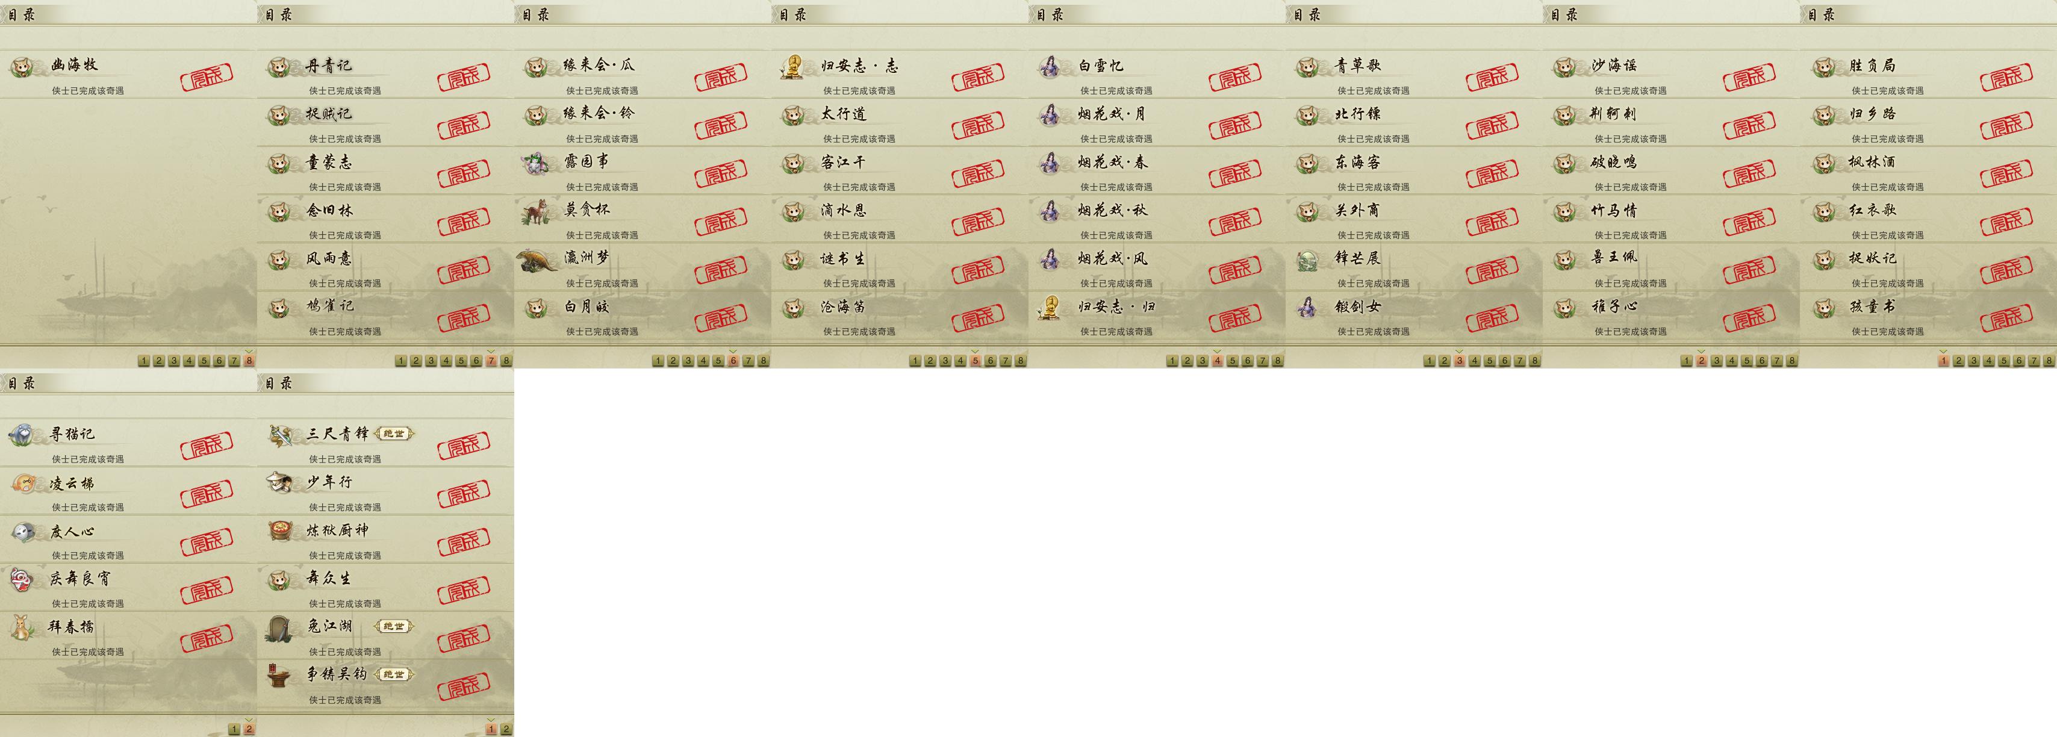Open the 白雪忆 adventure entry
The image size is (2057, 737).
(1157, 74)
